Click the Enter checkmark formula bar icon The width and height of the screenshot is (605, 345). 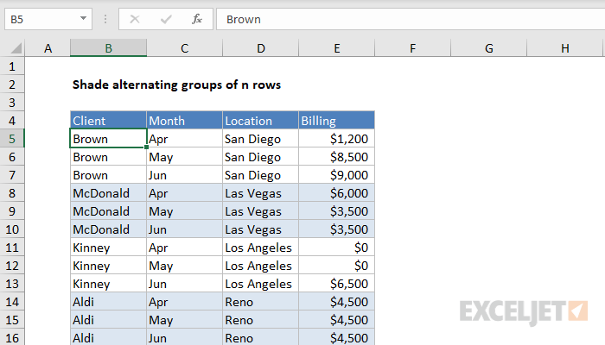(166, 19)
